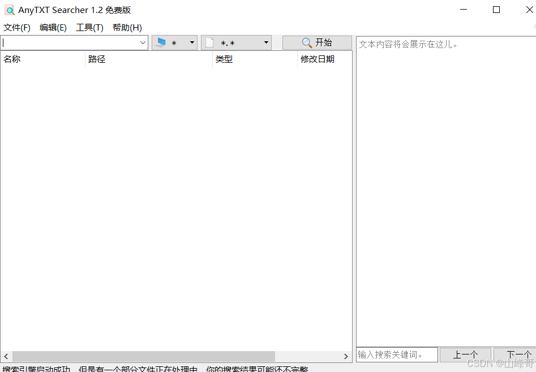Click the 路径 column header
The image size is (536, 372).
click(149, 59)
